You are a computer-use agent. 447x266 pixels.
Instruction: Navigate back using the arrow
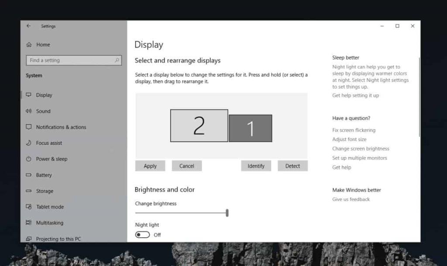tap(28, 26)
